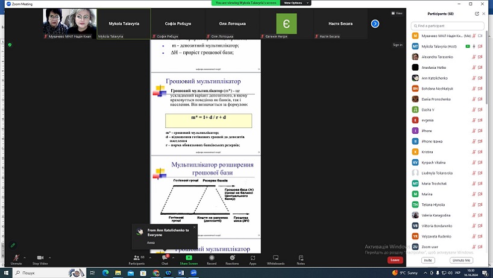This screenshot has height=278, width=493.
Task: Pop out the Participants panel
Action: click(x=477, y=14)
